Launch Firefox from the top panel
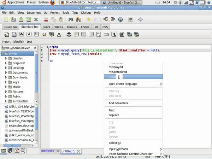Image resolution: width=212 pixels, height=159 pixels. [x=53, y=2]
